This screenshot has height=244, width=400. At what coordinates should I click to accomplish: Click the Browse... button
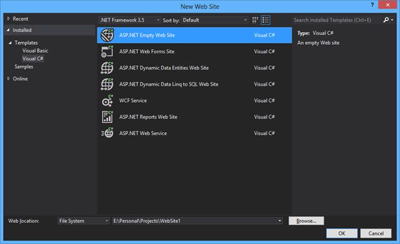pyautogui.click(x=306, y=221)
